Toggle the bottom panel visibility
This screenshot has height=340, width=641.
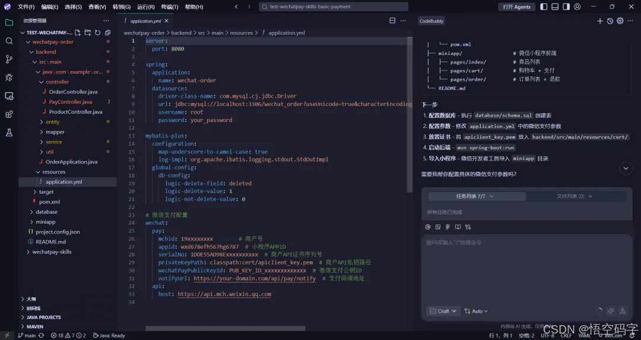coord(555,7)
